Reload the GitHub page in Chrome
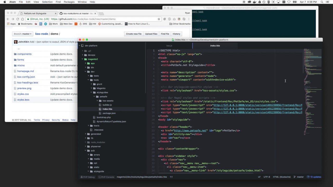 click(18, 19)
